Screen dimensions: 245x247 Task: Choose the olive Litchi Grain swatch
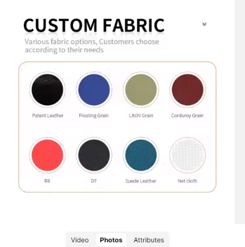click(141, 90)
